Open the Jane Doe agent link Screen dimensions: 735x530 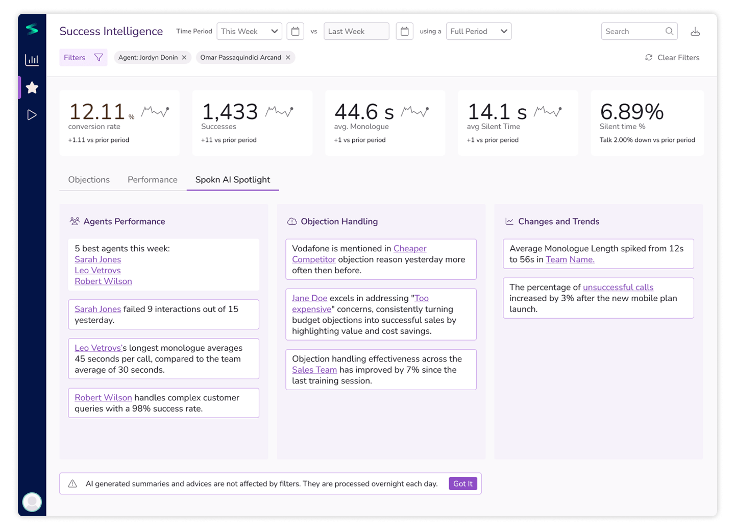pos(309,298)
